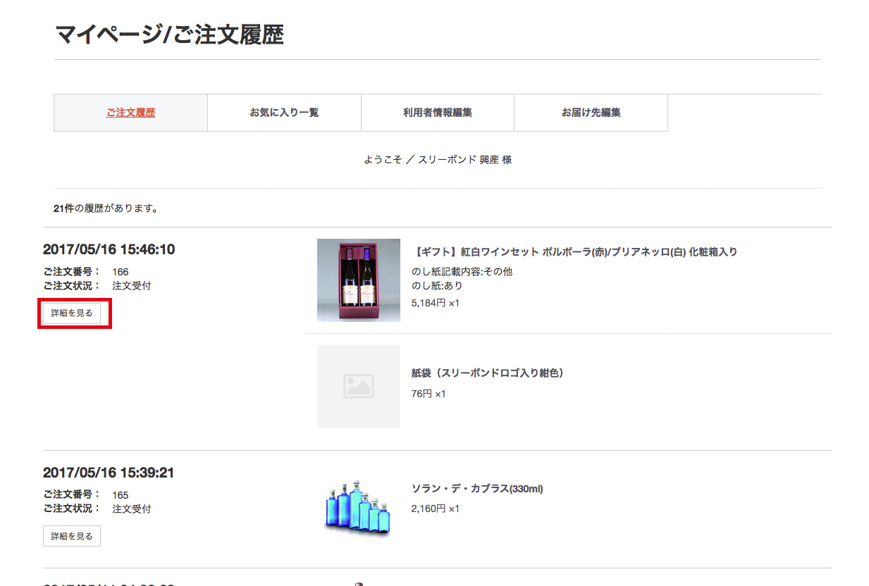
Task: View details of order number 165
Action: 72,536
